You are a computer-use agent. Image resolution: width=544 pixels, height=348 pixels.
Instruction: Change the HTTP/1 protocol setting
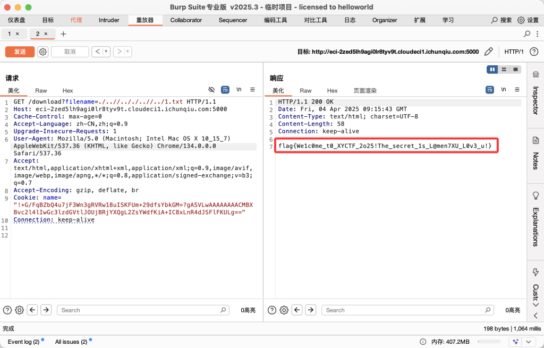[x=514, y=52]
